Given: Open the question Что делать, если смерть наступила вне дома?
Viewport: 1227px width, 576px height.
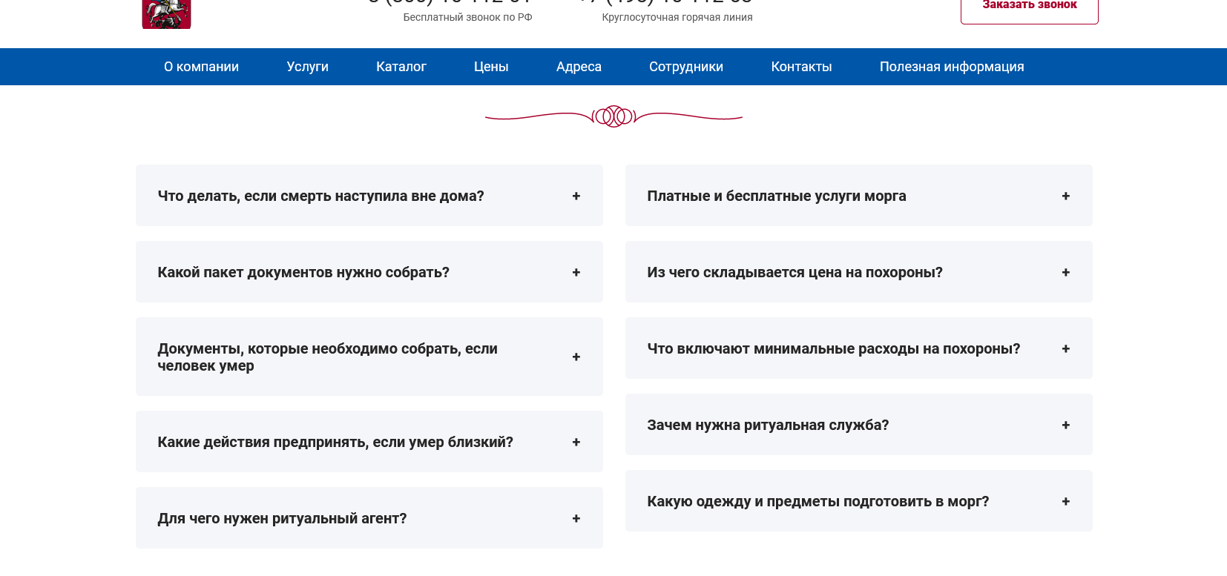Looking at the screenshot, I should pos(369,196).
